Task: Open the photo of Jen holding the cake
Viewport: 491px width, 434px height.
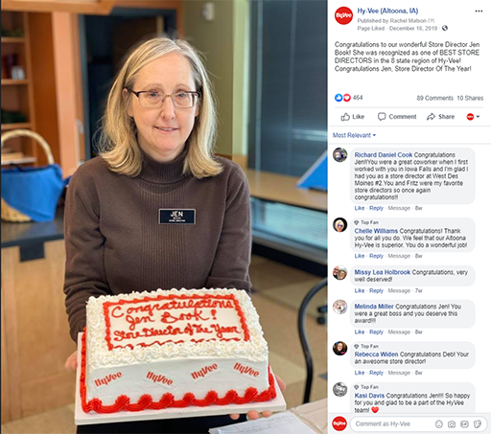Action: coord(164,217)
